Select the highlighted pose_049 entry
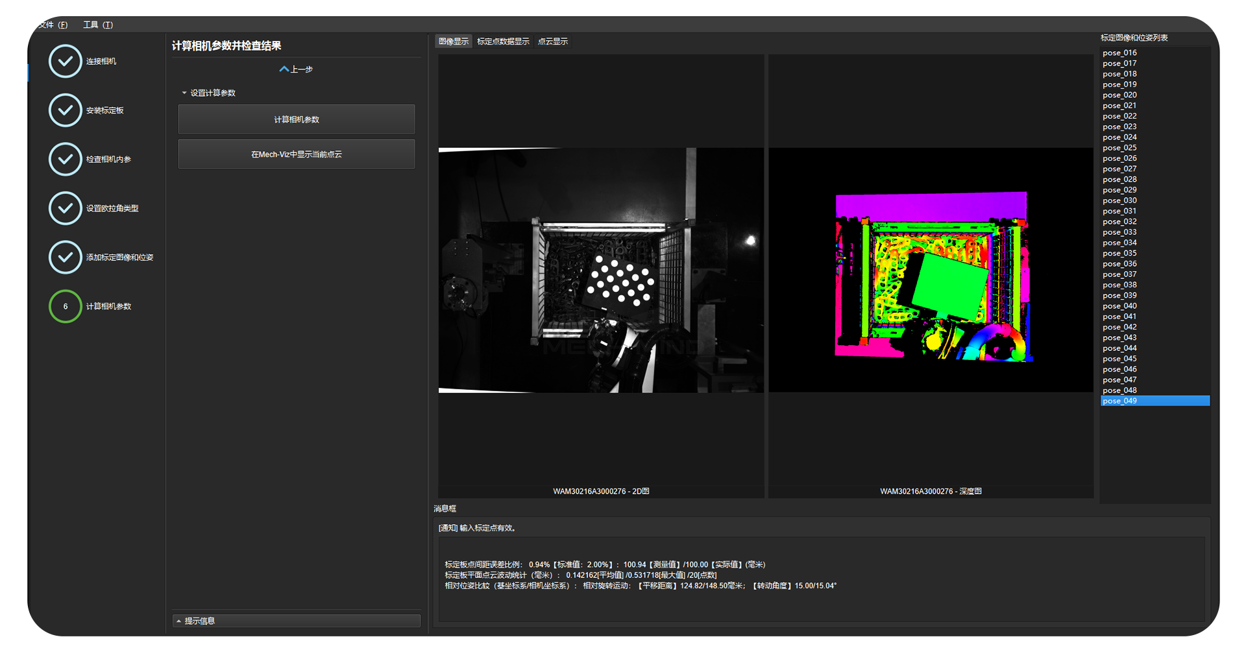The height and width of the screenshot is (650, 1246). tap(1155, 401)
